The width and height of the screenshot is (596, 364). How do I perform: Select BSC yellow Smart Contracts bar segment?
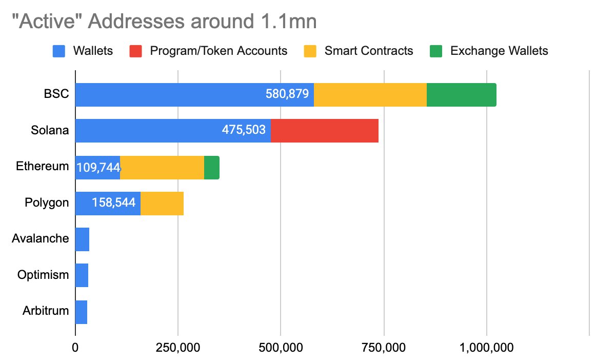370,95
